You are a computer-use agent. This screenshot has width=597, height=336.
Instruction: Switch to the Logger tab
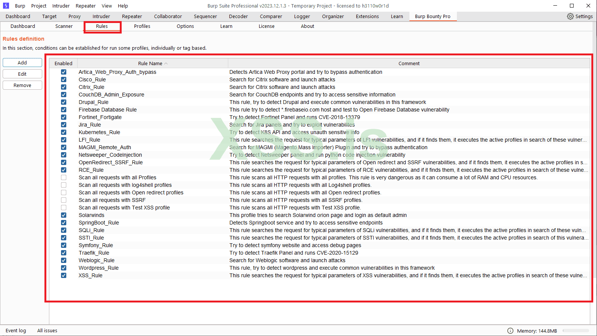pyautogui.click(x=302, y=17)
